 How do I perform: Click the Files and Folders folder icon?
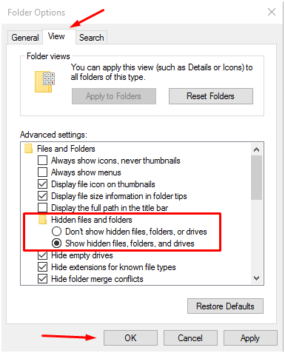(29, 149)
